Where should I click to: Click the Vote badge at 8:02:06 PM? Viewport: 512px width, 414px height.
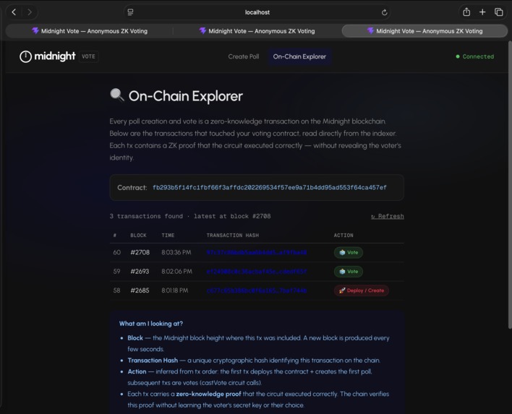pos(349,272)
